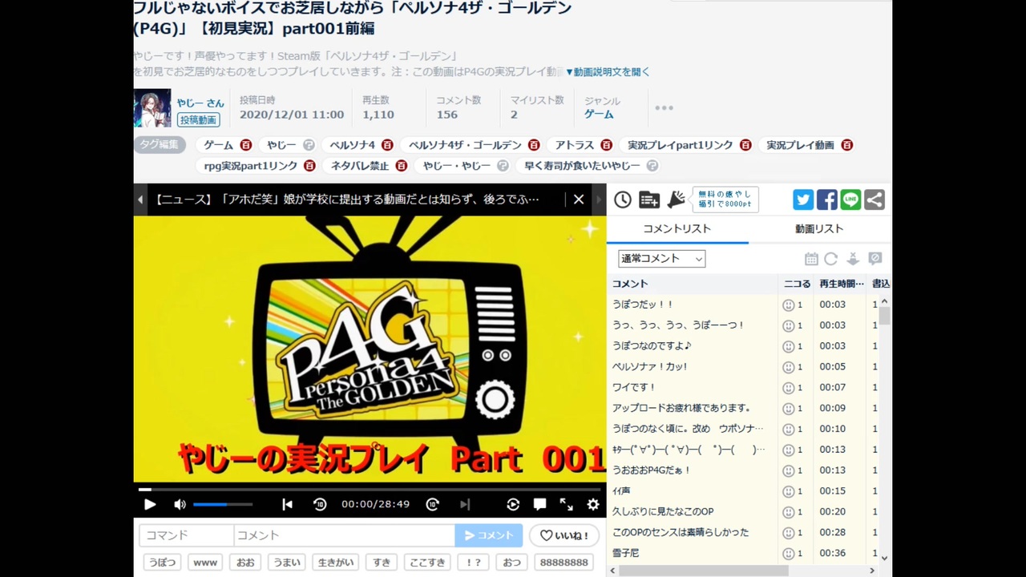Open the ゲーム genre link

coord(599,115)
